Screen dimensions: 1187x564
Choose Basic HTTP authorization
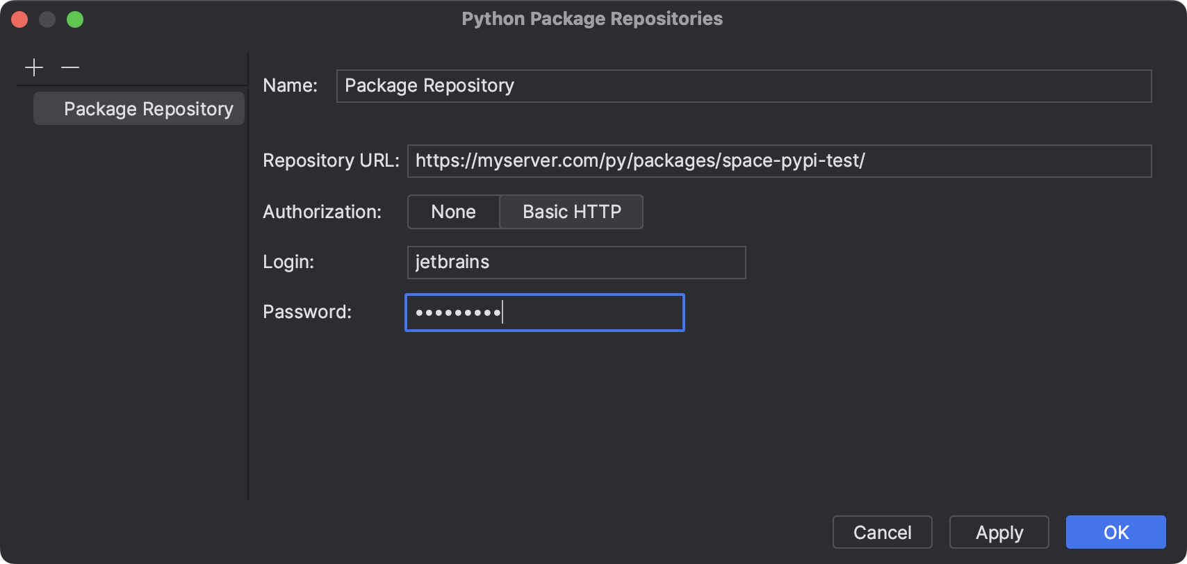click(x=571, y=212)
